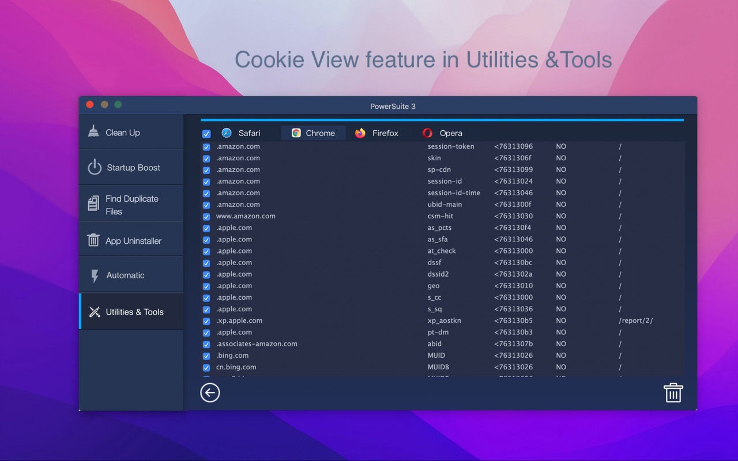Click the Firefox browser icon

click(360, 133)
